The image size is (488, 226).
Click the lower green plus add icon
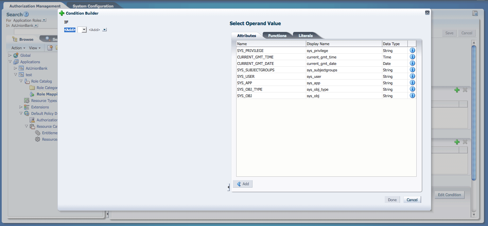click(x=457, y=142)
